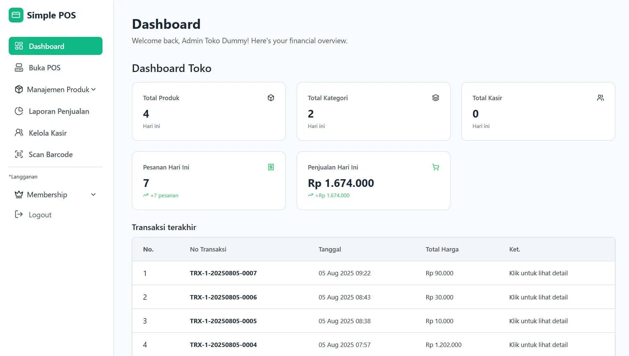Viewport: 629px width, 356px height.
Task: Select transaction number TRX-1-20250805-0004
Action: pos(223,345)
